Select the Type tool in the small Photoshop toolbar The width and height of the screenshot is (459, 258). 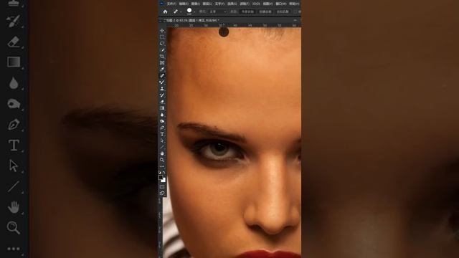pyautogui.click(x=162, y=134)
